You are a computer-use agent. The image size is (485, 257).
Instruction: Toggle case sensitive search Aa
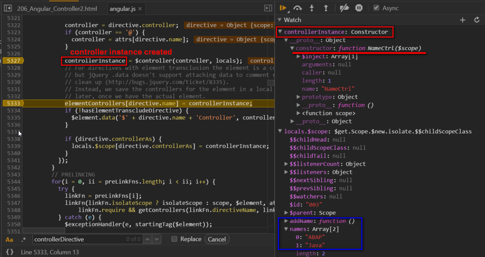point(9,239)
